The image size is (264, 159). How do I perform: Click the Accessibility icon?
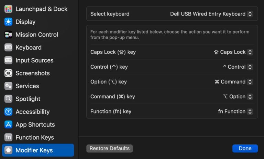click(8, 112)
